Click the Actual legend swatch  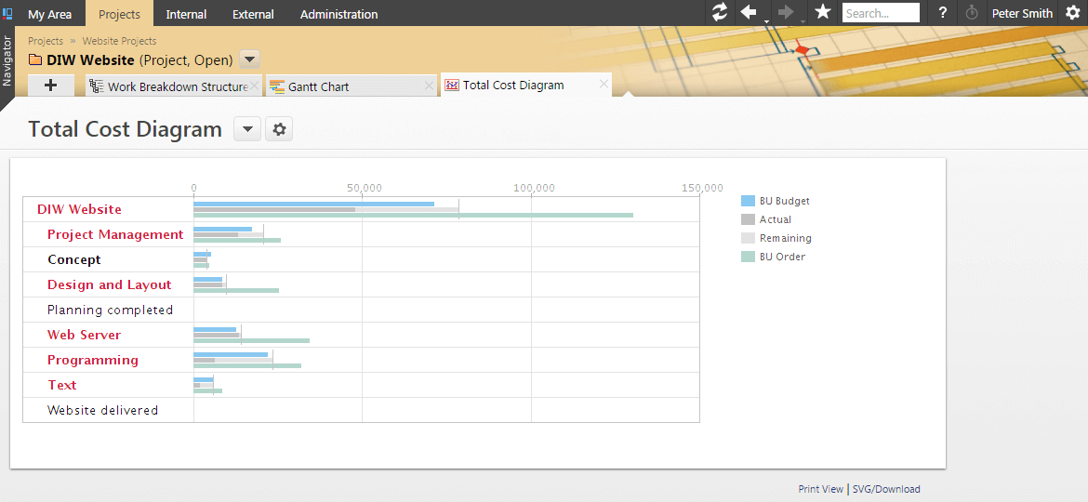pos(748,219)
